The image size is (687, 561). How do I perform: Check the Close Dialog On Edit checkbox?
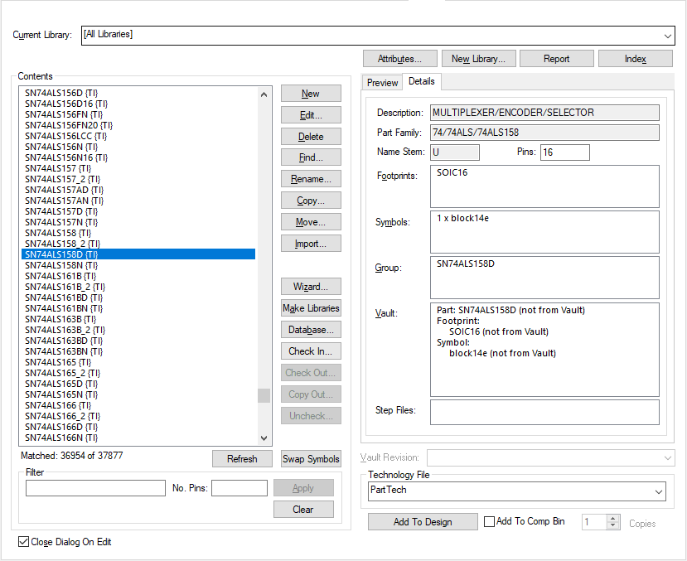[23, 542]
